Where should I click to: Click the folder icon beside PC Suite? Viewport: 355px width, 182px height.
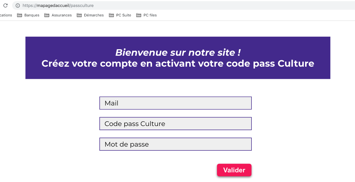pos(112,15)
